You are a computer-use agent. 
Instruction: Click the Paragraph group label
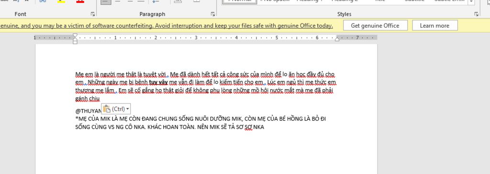coord(152,14)
